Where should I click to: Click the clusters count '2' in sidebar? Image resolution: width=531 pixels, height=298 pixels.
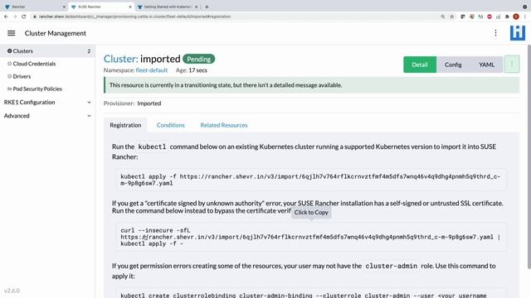89,51
